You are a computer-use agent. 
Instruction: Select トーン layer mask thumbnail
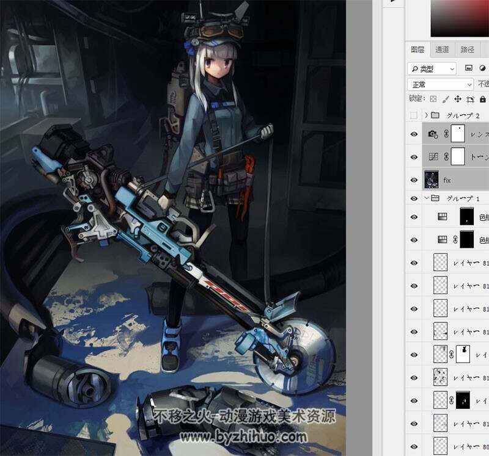click(458, 156)
